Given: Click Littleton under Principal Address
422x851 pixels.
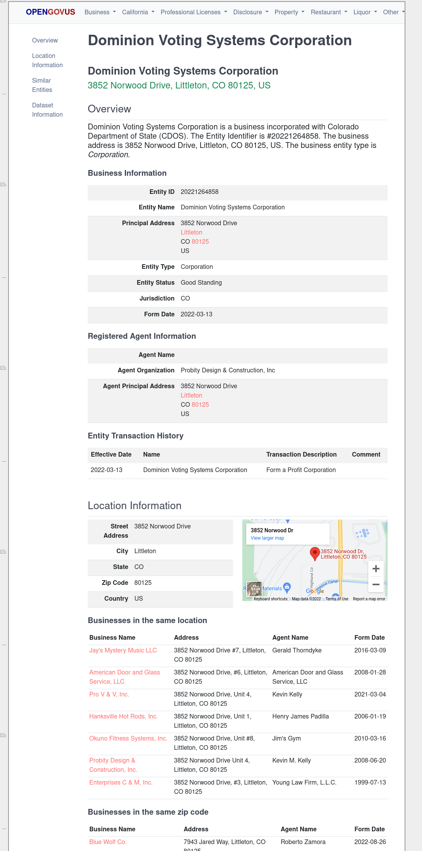Looking at the screenshot, I should pos(192,233).
